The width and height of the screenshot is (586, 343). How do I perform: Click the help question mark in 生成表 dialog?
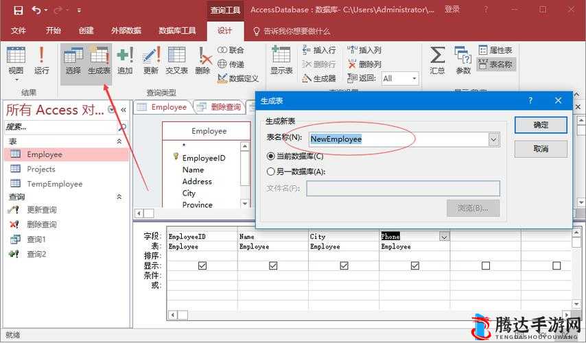[x=530, y=101]
